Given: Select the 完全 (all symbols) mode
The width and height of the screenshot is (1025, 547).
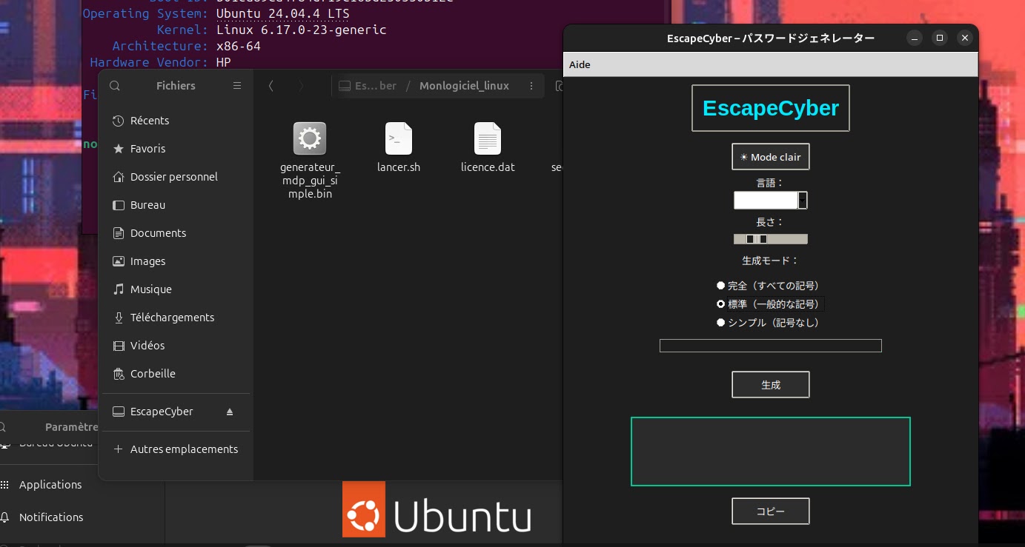Looking at the screenshot, I should 768,285.
